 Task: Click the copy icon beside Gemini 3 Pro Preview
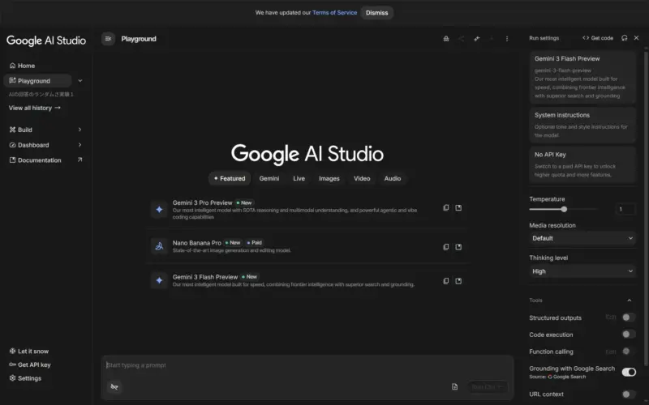(x=445, y=208)
